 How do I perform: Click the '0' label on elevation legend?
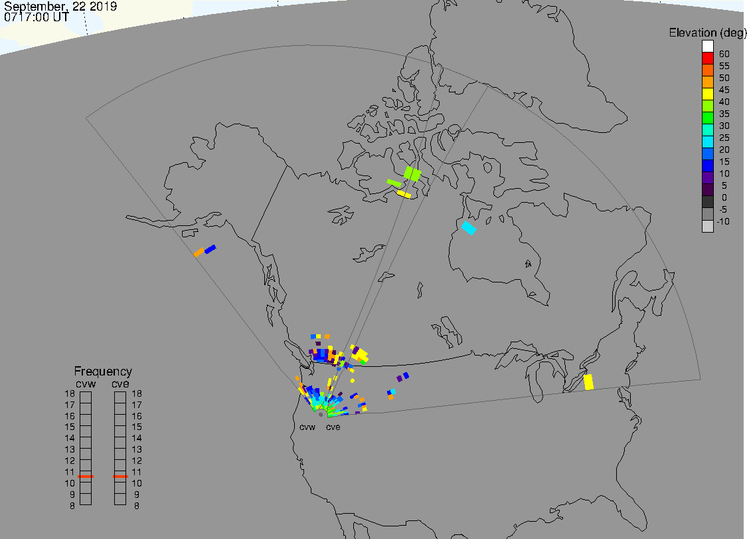724,197
